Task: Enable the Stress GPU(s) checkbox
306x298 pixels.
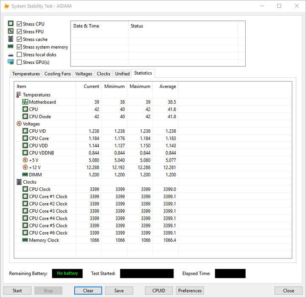Action: 19,62
